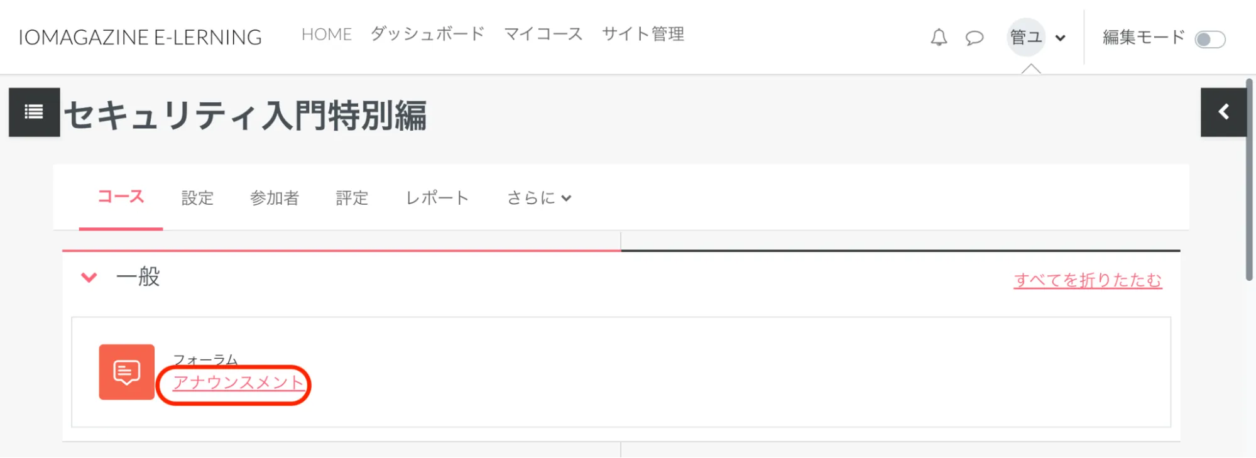Open the course index drawer icon
Viewport: 1256px width, 458px height.
point(34,112)
